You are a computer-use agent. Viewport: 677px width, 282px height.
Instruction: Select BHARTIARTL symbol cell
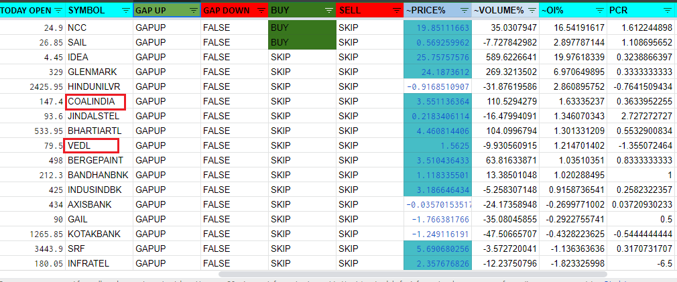99,131
